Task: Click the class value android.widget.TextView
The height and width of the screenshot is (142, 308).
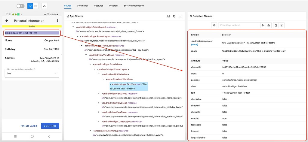Action: 235,86
